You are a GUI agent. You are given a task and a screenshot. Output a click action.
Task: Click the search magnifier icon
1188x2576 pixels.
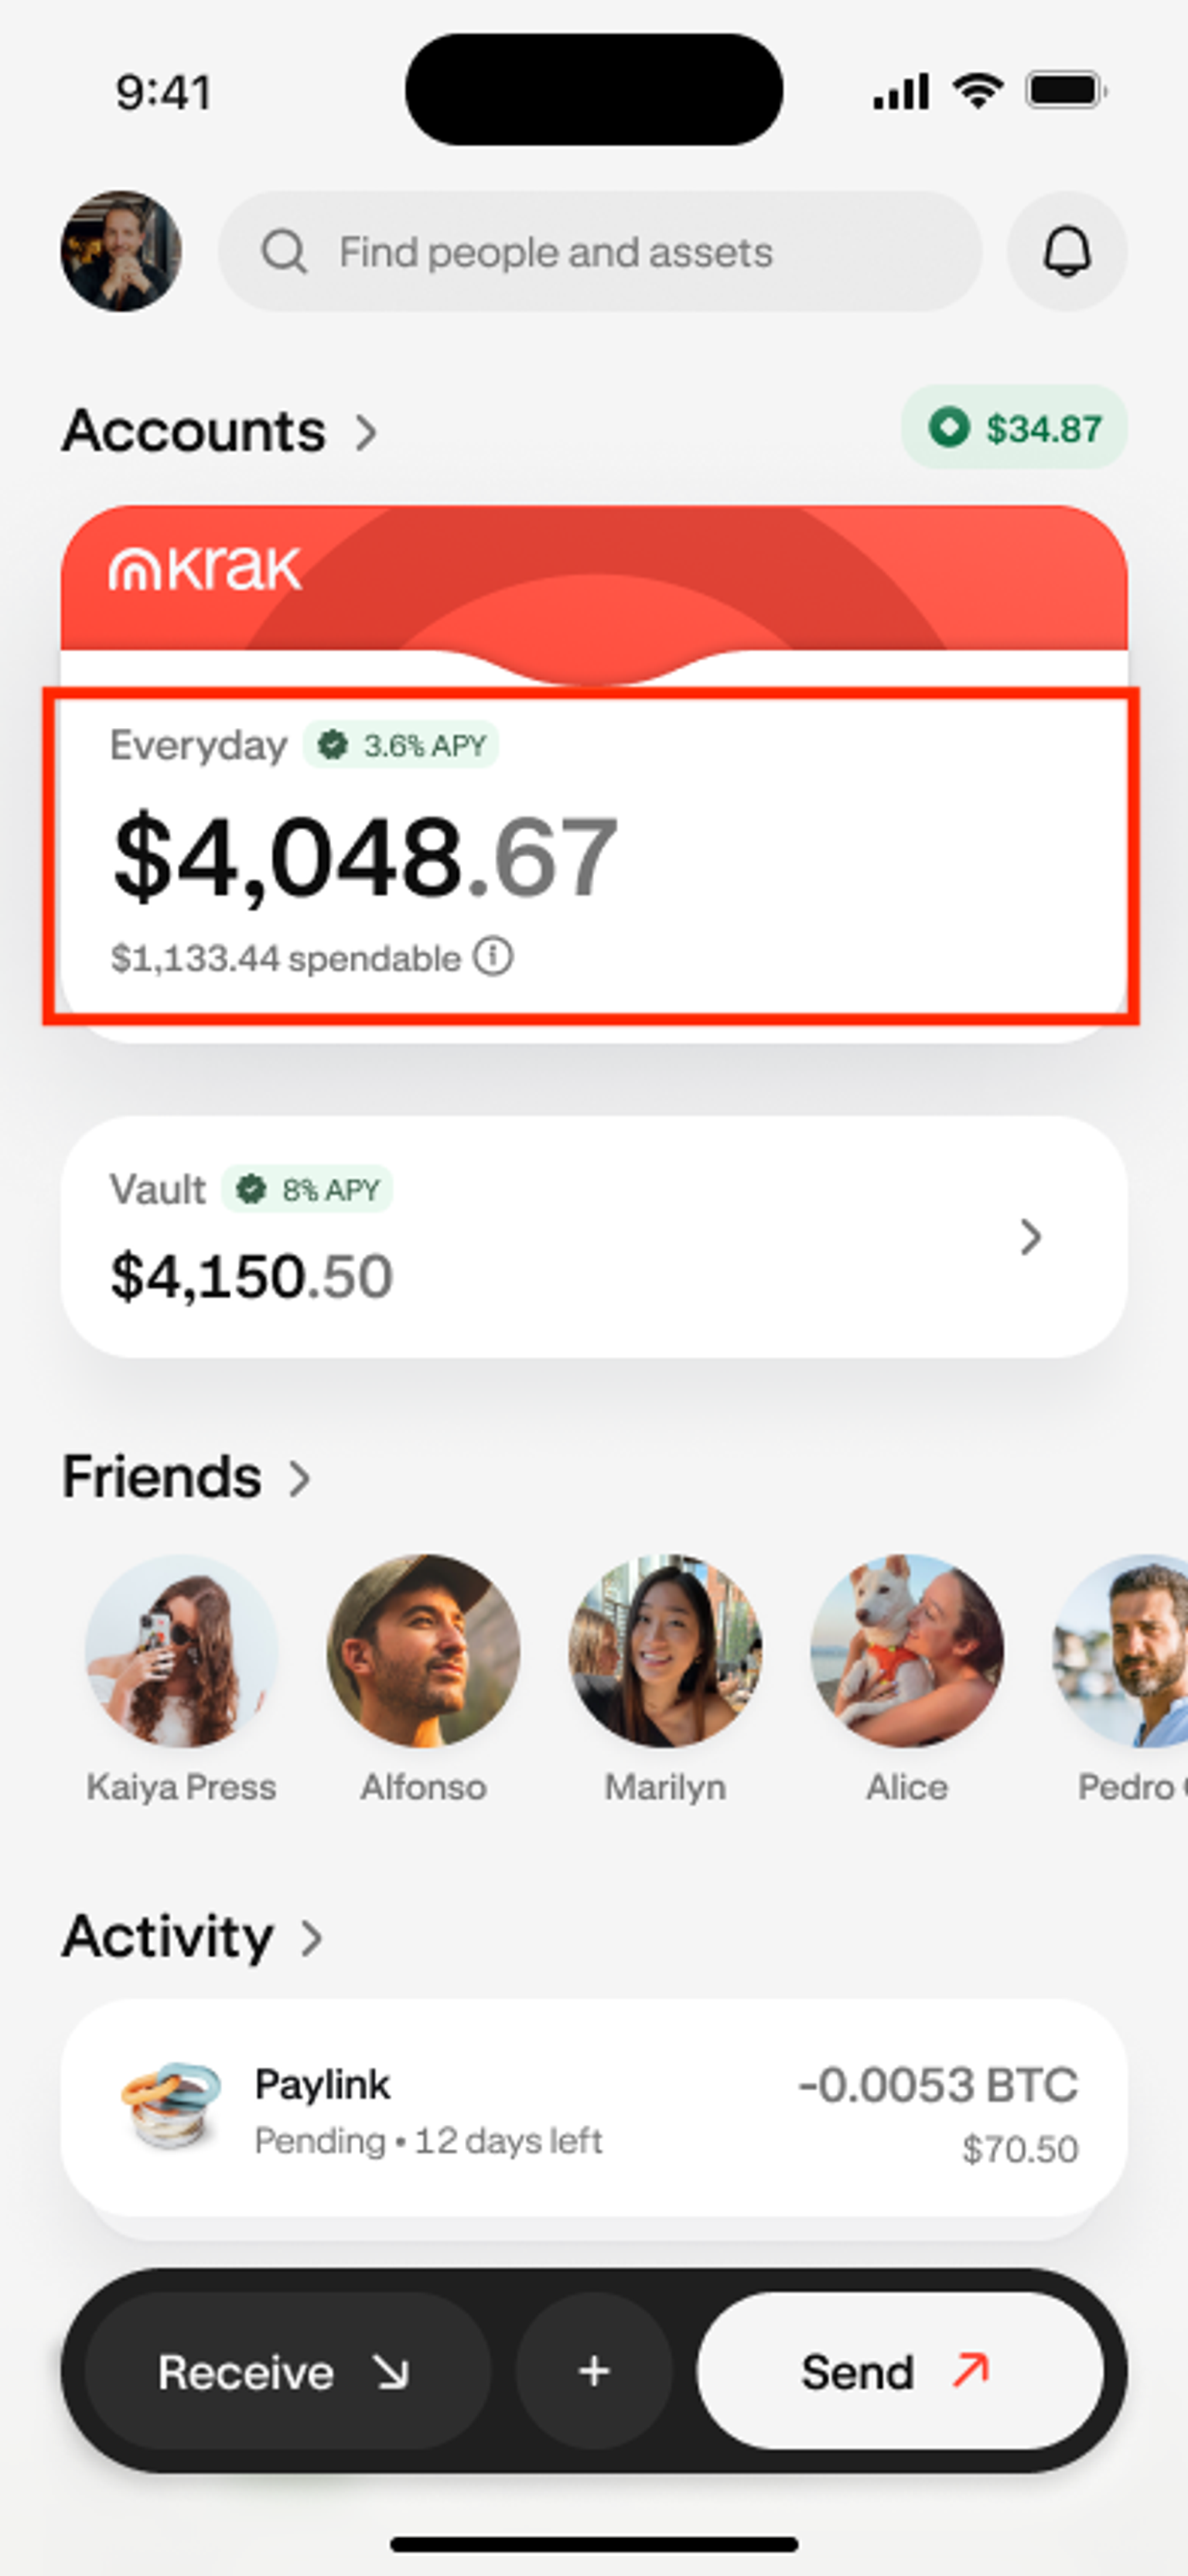283,252
